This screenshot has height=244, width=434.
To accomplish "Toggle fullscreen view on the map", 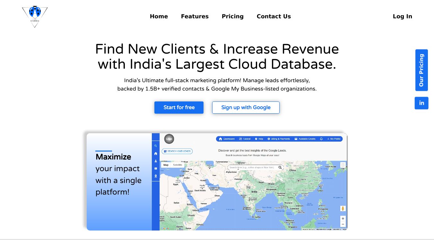I will tap(343, 165).
